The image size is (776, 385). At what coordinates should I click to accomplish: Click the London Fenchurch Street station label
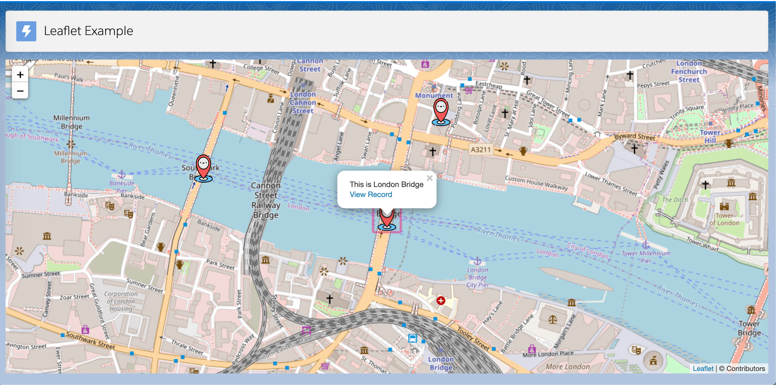pos(689,72)
